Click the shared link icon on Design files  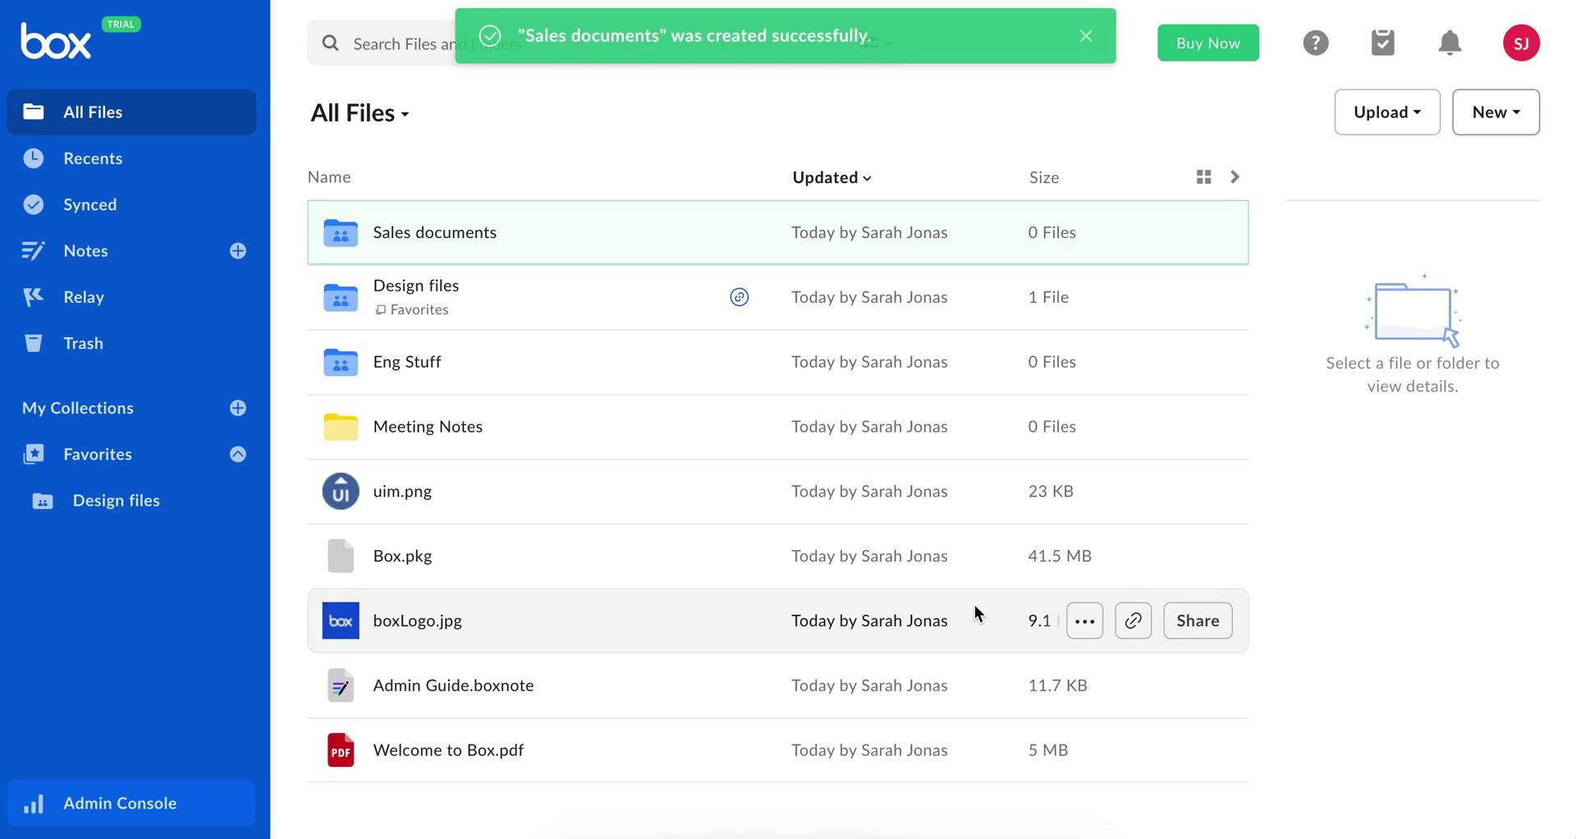click(740, 297)
